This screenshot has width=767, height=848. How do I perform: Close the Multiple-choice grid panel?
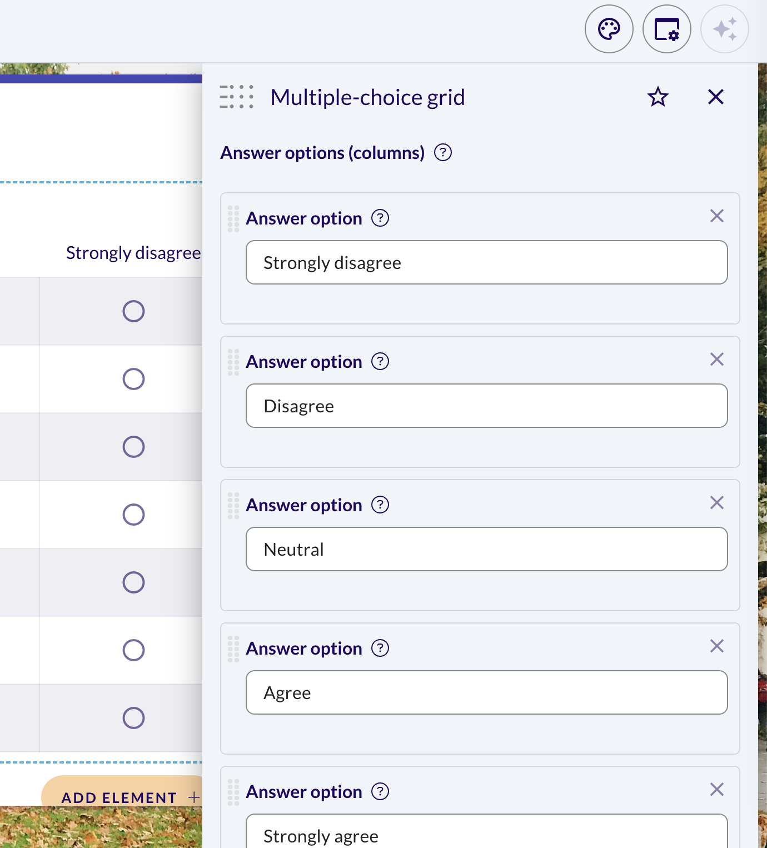tap(716, 97)
